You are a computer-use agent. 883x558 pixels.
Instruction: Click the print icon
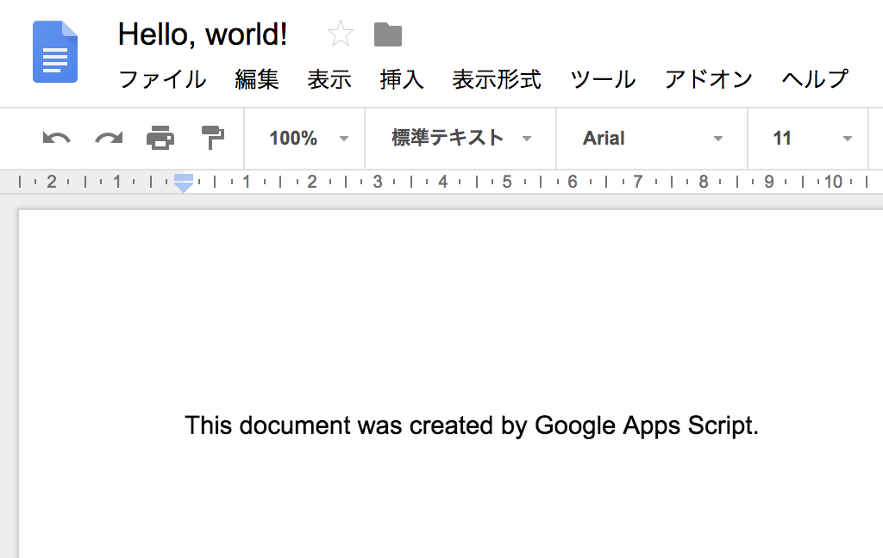[160, 138]
